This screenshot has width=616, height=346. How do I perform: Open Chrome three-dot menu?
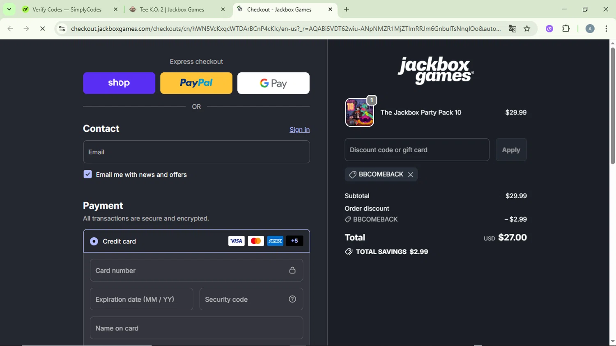[x=606, y=29]
